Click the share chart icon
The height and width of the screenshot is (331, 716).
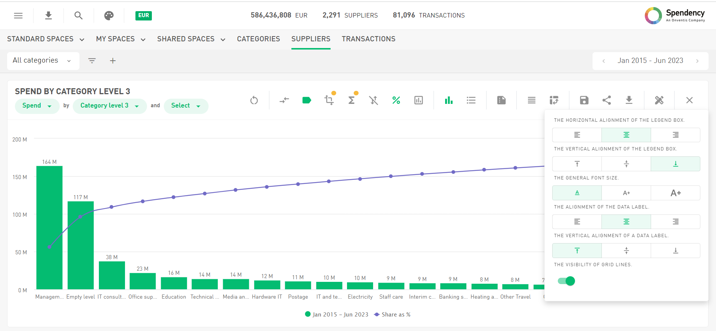pos(607,100)
